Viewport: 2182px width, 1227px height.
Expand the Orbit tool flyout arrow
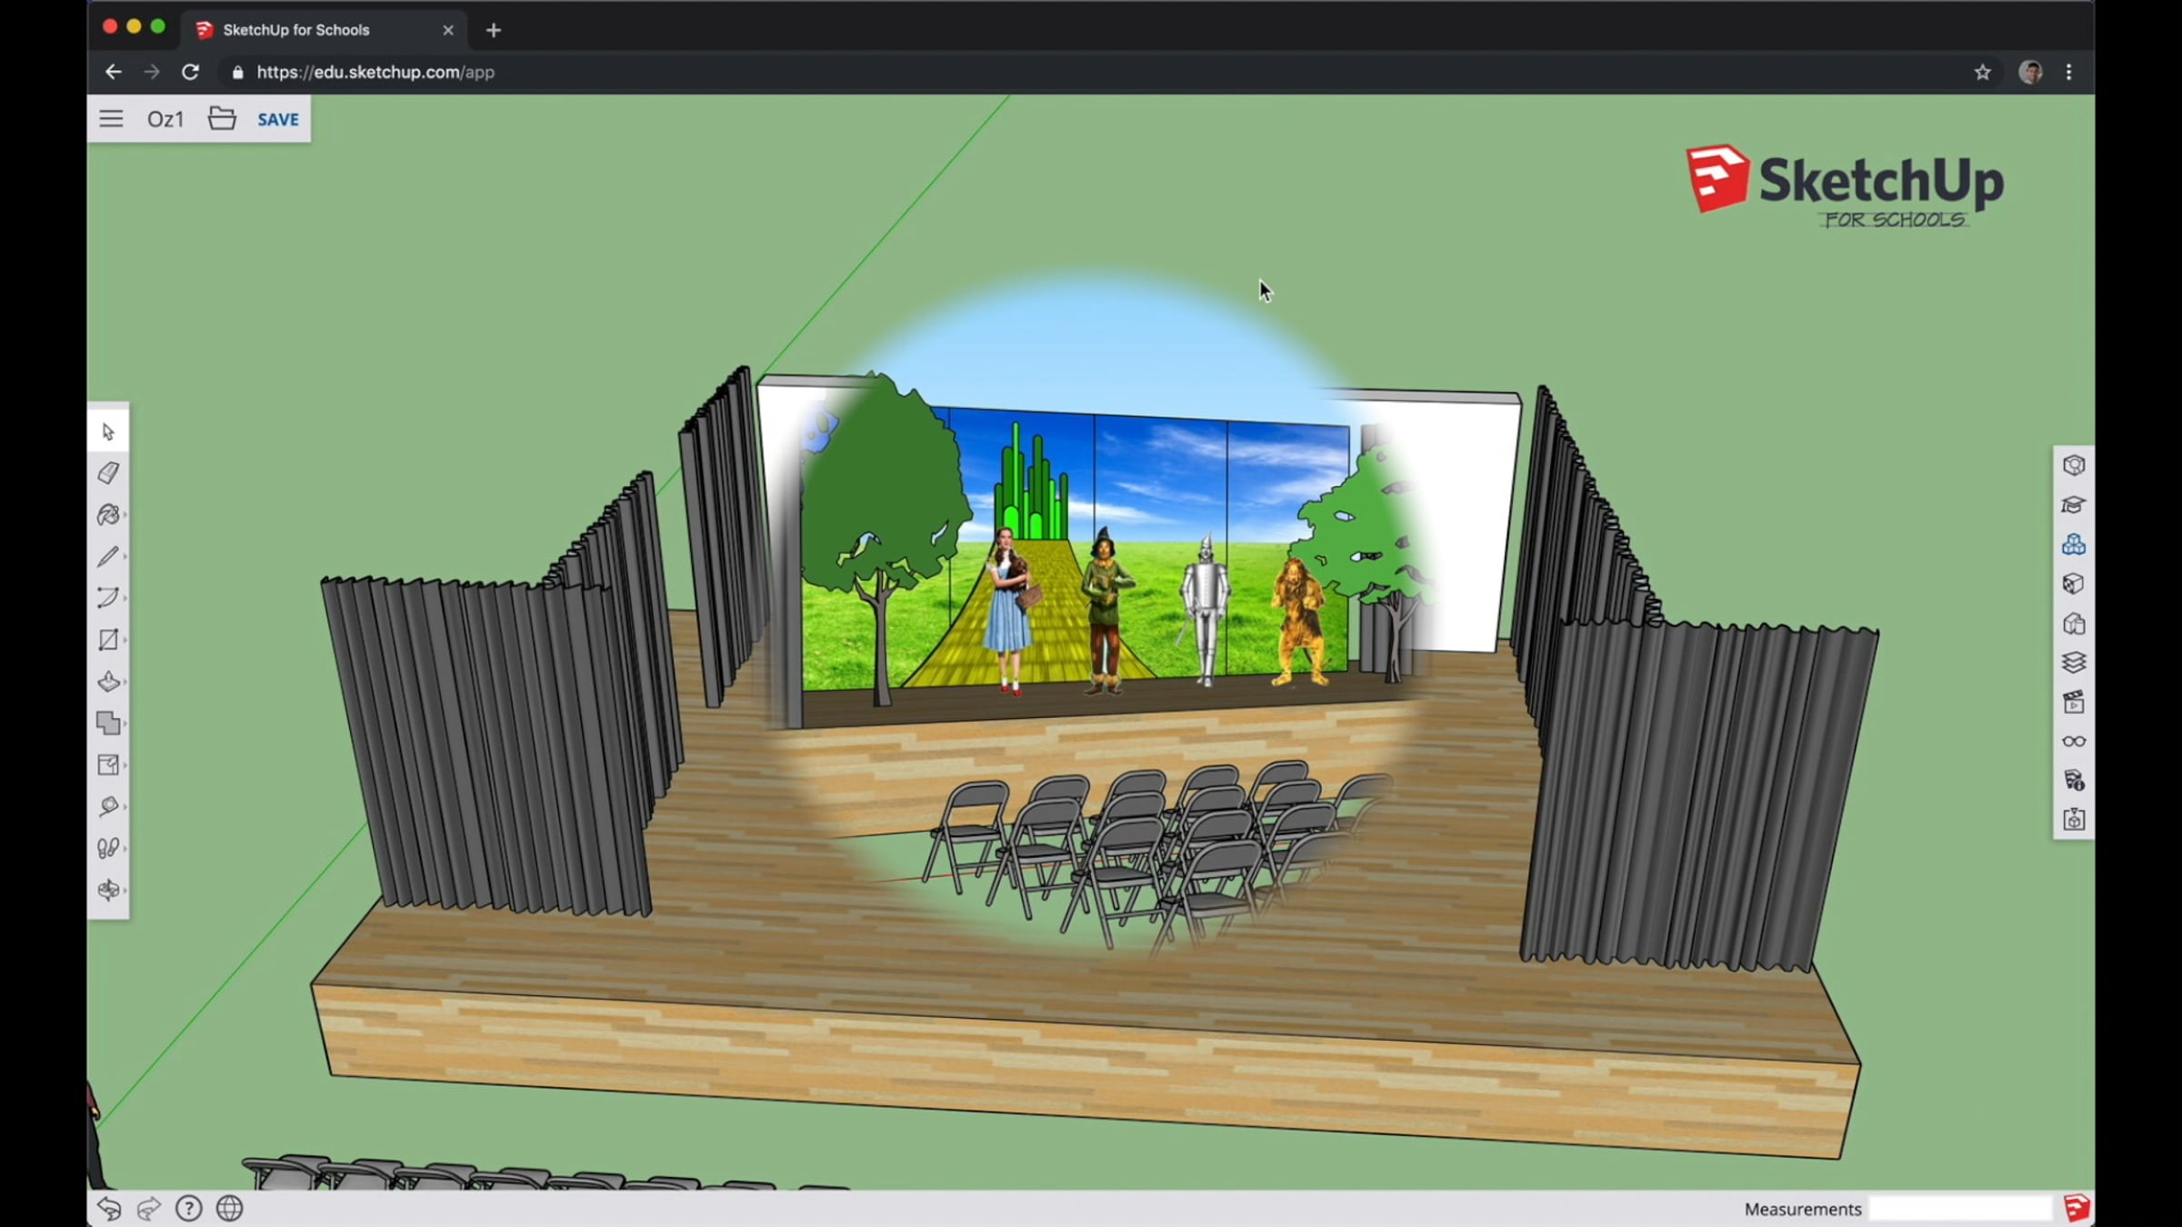click(125, 890)
